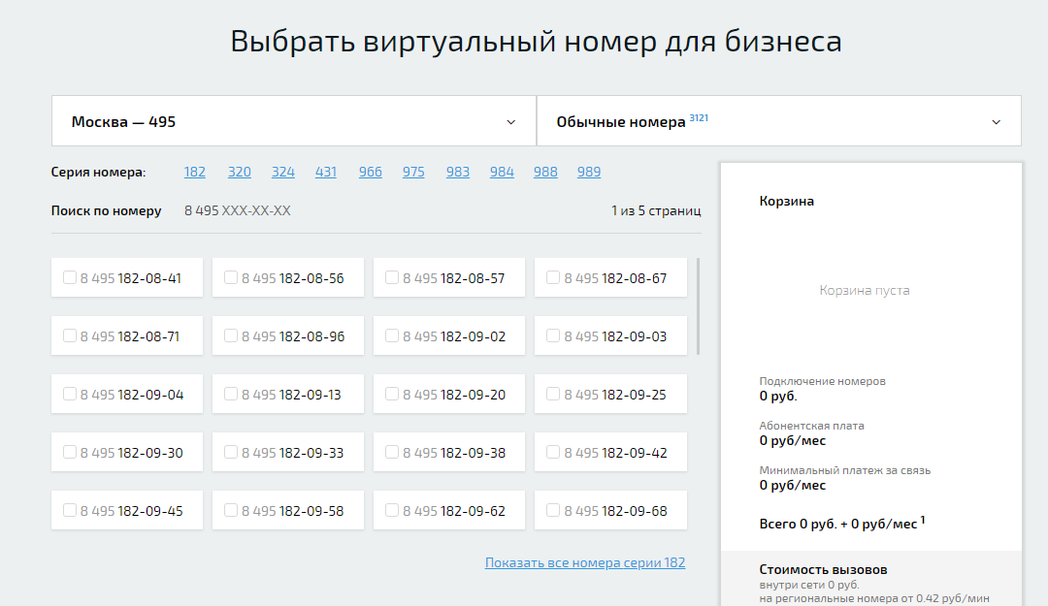This screenshot has height=606, width=1048.
Task: View numbers from series 975
Action: click(413, 171)
